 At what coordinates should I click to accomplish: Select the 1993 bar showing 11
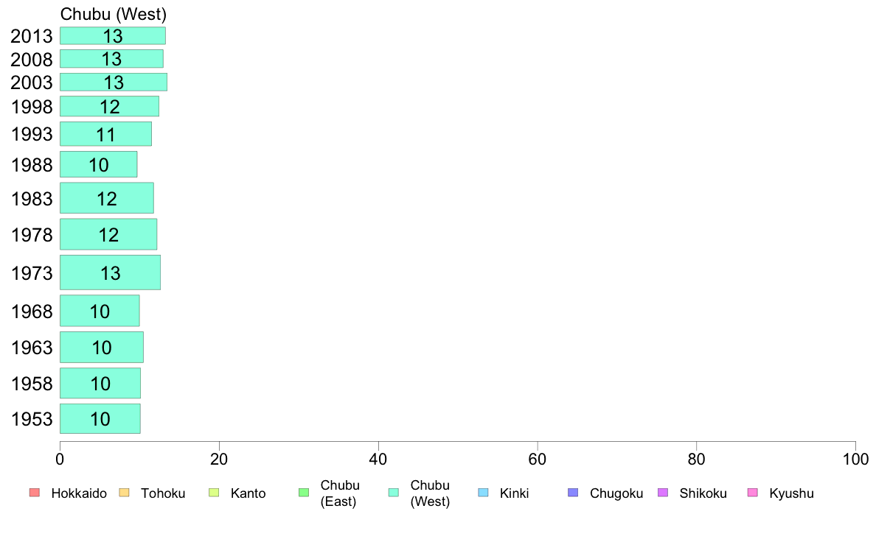(105, 134)
